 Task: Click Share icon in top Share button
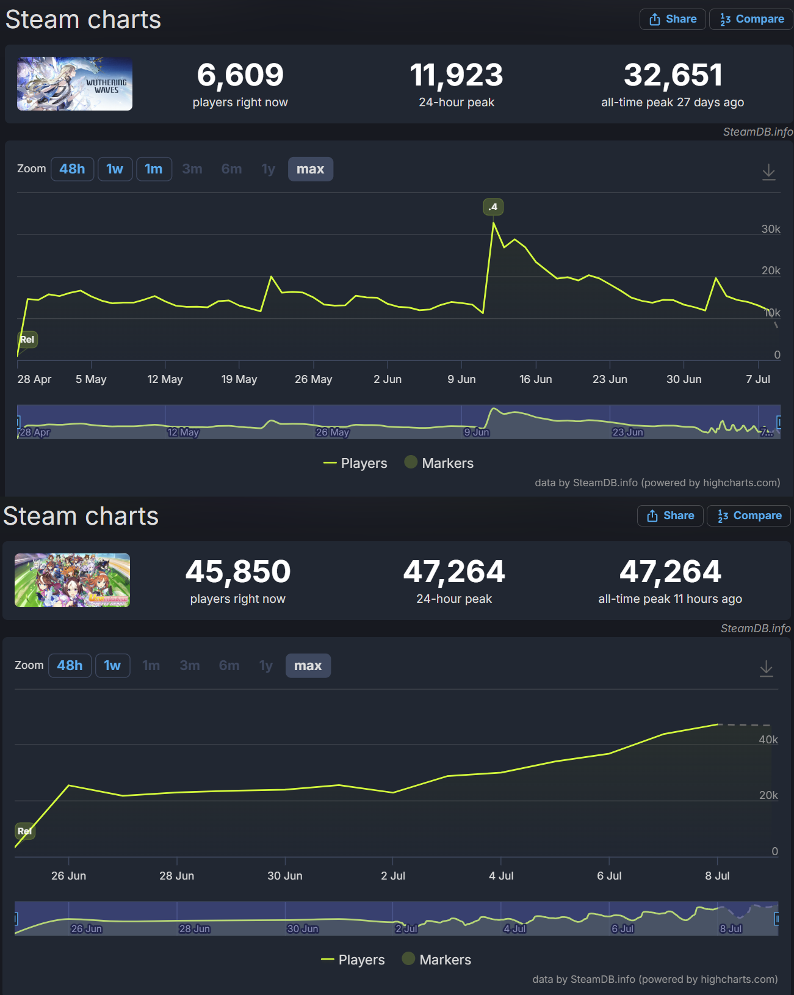coord(655,19)
